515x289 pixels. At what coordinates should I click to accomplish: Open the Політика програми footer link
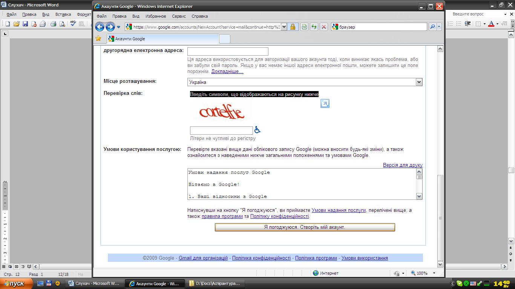[316, 258]
